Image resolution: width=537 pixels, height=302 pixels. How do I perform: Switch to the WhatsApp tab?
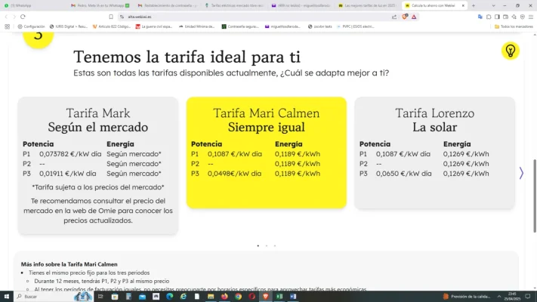tap(32, 5)
